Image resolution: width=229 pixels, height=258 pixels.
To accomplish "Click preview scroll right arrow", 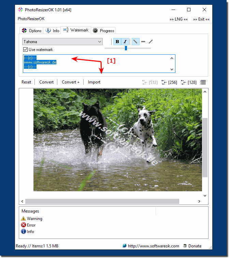I will click(199, 201).
